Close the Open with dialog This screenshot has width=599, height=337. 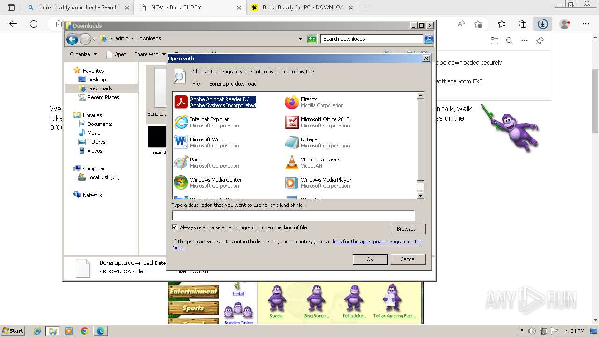click(x=426, y=59)
